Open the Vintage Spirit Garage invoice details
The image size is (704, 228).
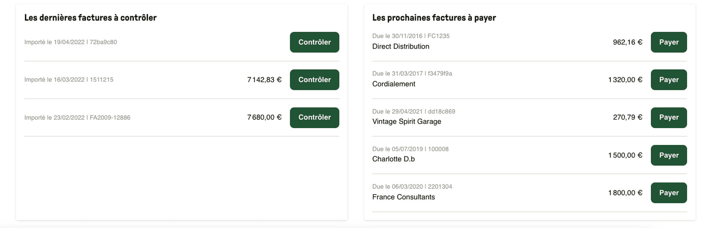point(407,122)
